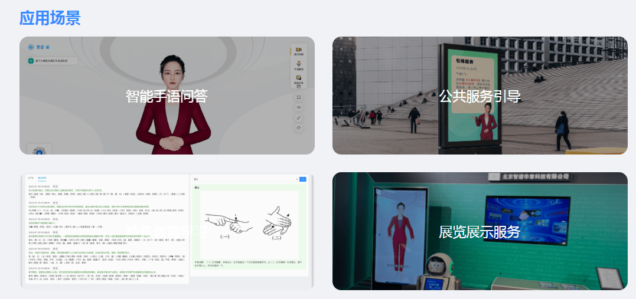Viewport: 636px width, 299px height.
Task: Click the fullscreen icon on avatar panel
Action: pos(299,97)
